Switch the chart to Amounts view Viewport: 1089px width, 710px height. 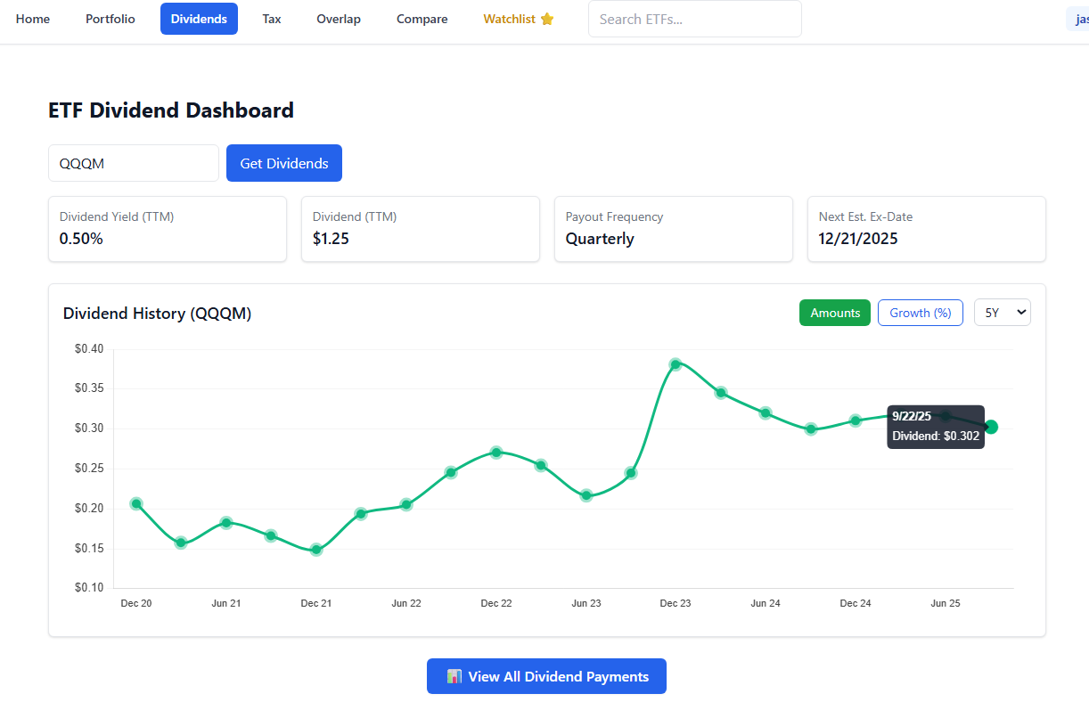coord(834,313)
